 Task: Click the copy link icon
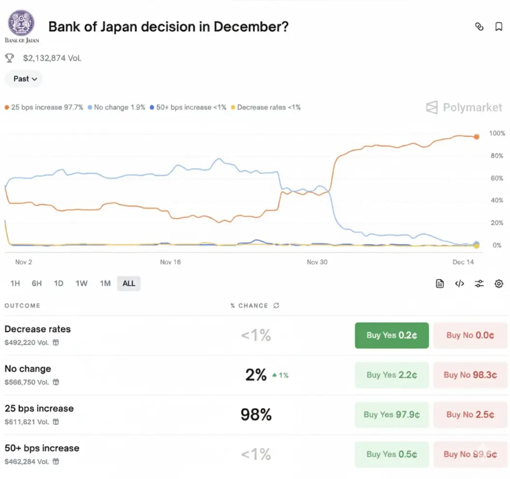tap(479, 27)
